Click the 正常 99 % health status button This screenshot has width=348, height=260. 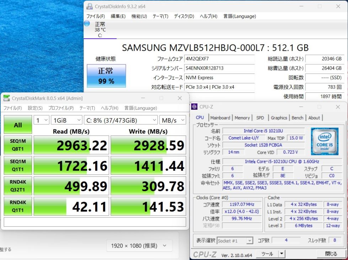click(106, 76)
